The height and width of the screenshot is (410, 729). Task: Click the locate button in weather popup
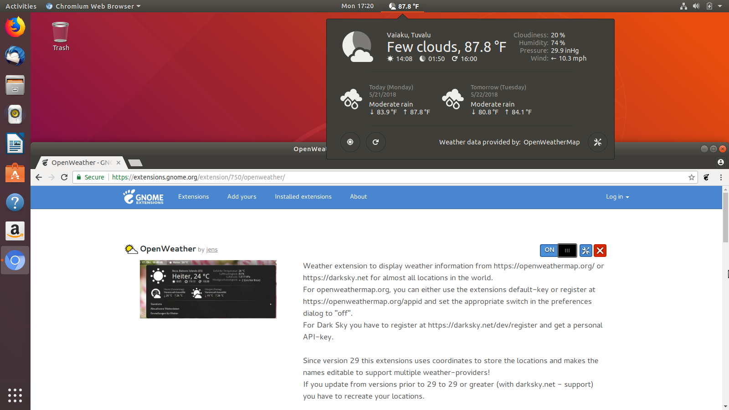point(350,142)
